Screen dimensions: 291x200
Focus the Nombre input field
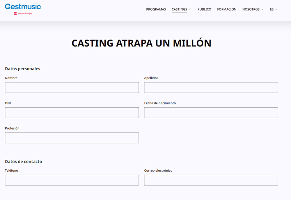[72, 87]
